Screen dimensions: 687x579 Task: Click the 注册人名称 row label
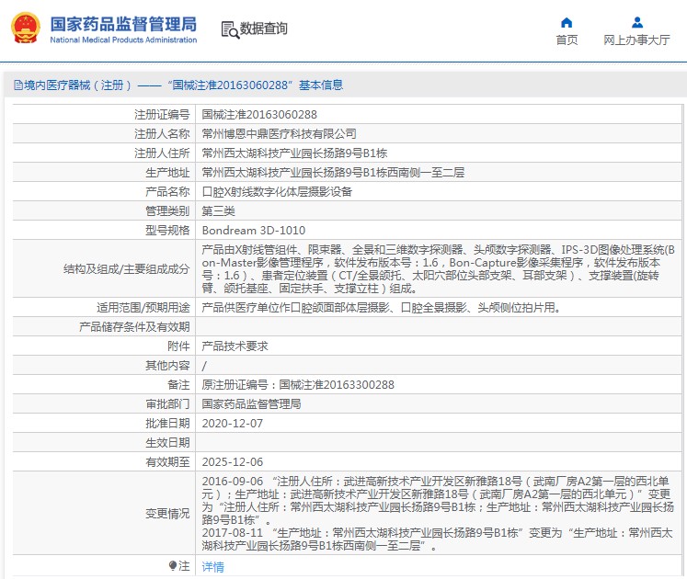pyautogui.click(x=162, y=134)
